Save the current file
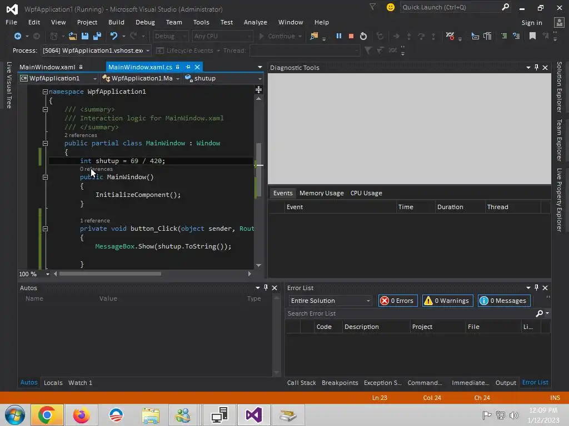 click(85, 36)
